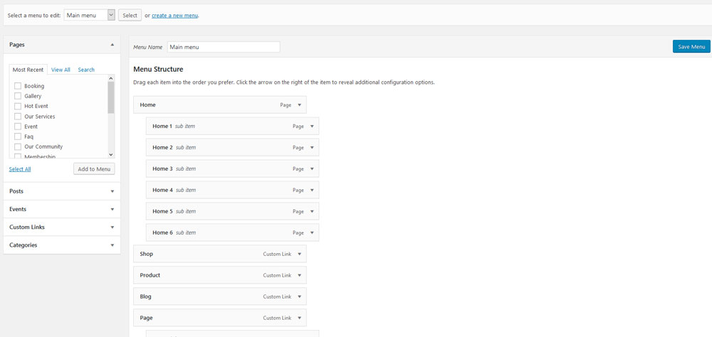Select the Our Services checkbox
This screenshot has height=337, width=712.
pyautogui.click(x=18, y=117)
